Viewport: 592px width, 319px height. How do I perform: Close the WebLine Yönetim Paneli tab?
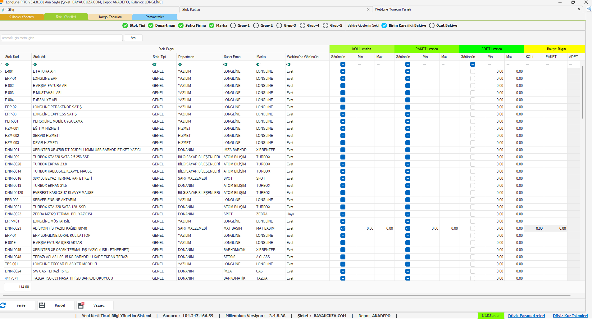click(579, 9)
